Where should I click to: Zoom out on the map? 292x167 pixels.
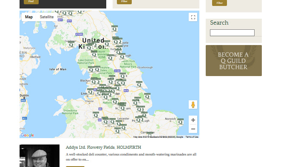[193, 129]
